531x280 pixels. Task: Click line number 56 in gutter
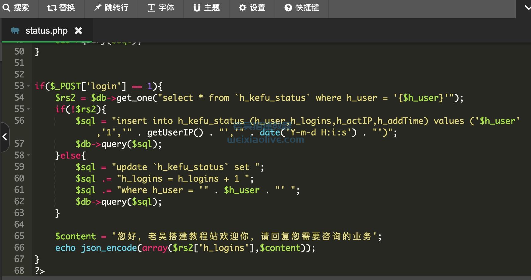tap(19, 121)
